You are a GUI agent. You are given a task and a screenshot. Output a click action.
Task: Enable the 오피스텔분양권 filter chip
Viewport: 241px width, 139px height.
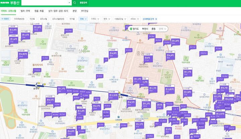(x=58, y=19)
